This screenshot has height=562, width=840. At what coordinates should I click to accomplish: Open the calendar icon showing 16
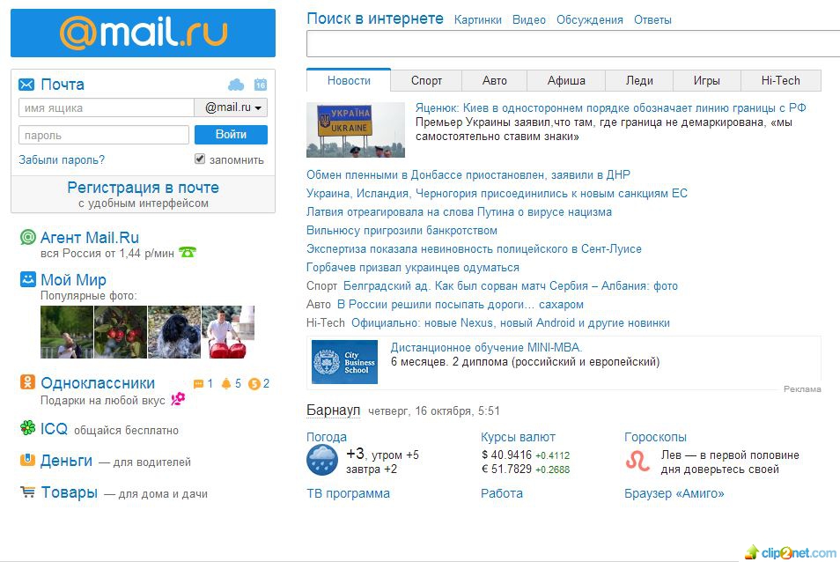[x=261, y=85]
